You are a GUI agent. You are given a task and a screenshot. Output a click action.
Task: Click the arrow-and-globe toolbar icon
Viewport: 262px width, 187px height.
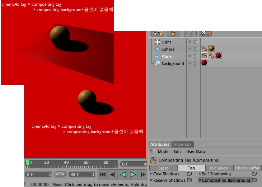point(158,34)
